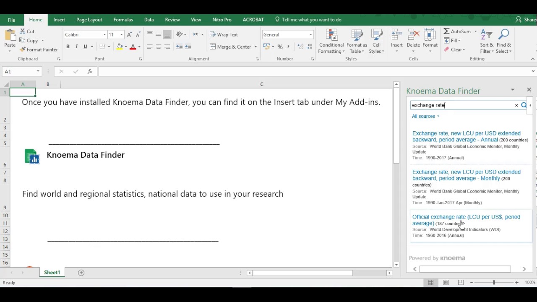Switch to the Review tab
This screenshot has height=302, width=537.
point(172,20)
